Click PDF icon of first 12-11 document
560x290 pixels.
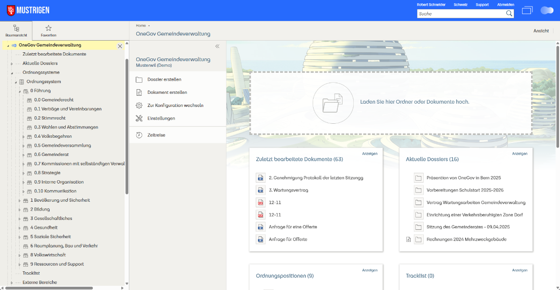[260, 203]
